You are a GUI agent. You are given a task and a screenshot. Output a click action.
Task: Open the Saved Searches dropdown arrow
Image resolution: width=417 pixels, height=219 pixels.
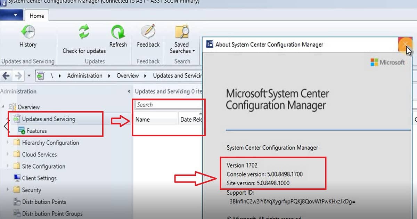(194, 51)
